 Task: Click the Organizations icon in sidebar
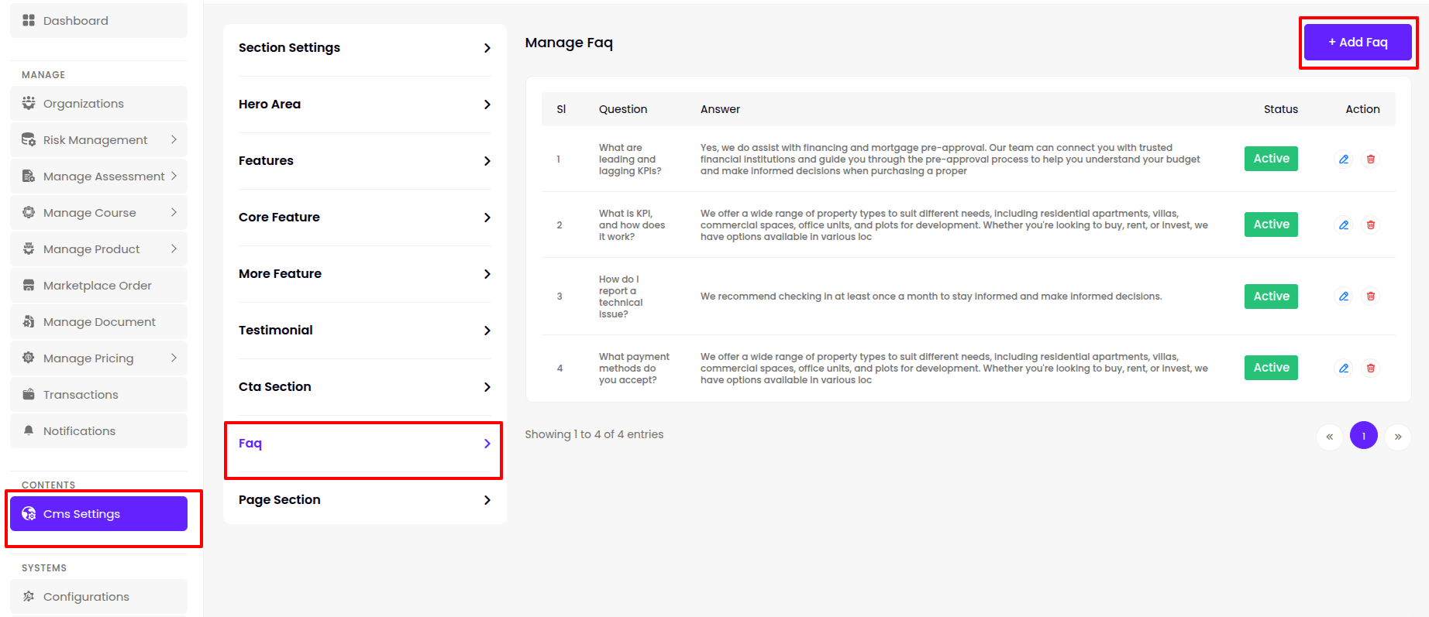29,104
